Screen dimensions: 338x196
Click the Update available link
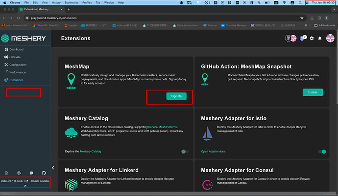tap(40, 181)
